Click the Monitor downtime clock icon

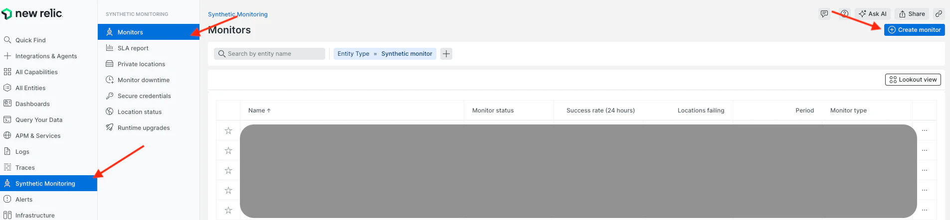tap(110, 80)
